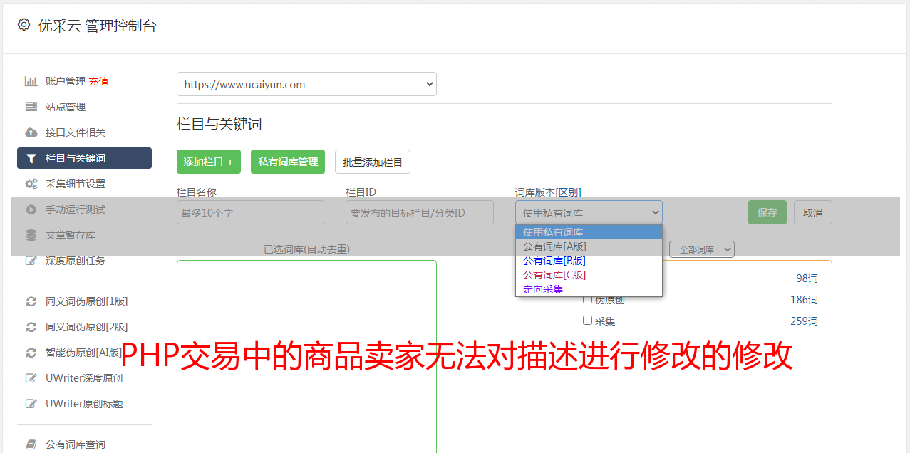Click inside the 已选词库 green list box

coord(306,356)
